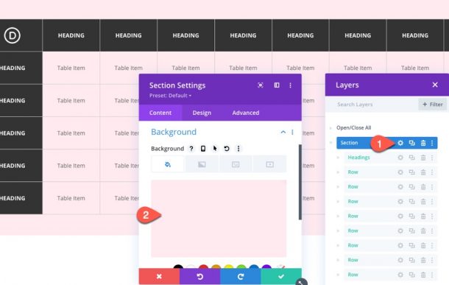Switch to the Design tab
Image resolution: width=449 pixels, height=285 pixels.
click(202, 113)
